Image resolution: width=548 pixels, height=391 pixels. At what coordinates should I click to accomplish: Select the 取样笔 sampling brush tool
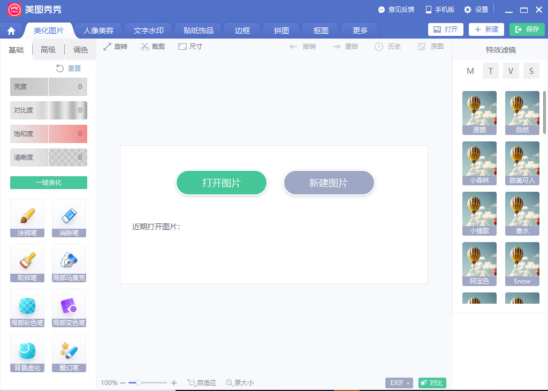[27, 263]
